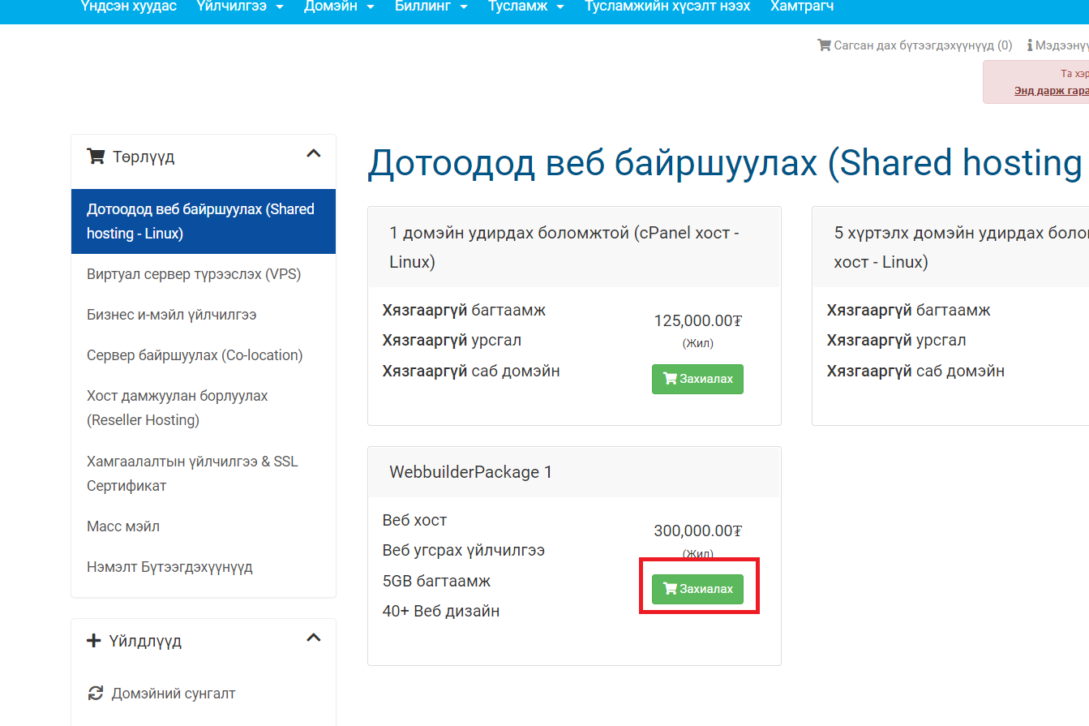The height and width of the screenshot is (726, 1089).
Task: Open Хамтрагч in the navigation bar
Action: (x=802, y=6)
